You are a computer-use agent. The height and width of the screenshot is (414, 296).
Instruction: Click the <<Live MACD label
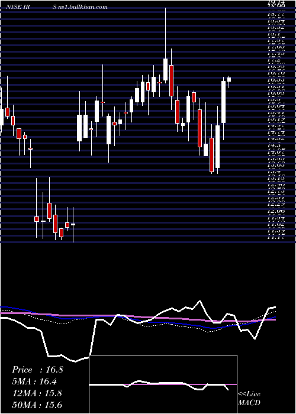[249, 399]
